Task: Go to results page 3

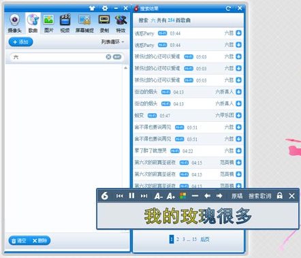Action: pos(184,239)
